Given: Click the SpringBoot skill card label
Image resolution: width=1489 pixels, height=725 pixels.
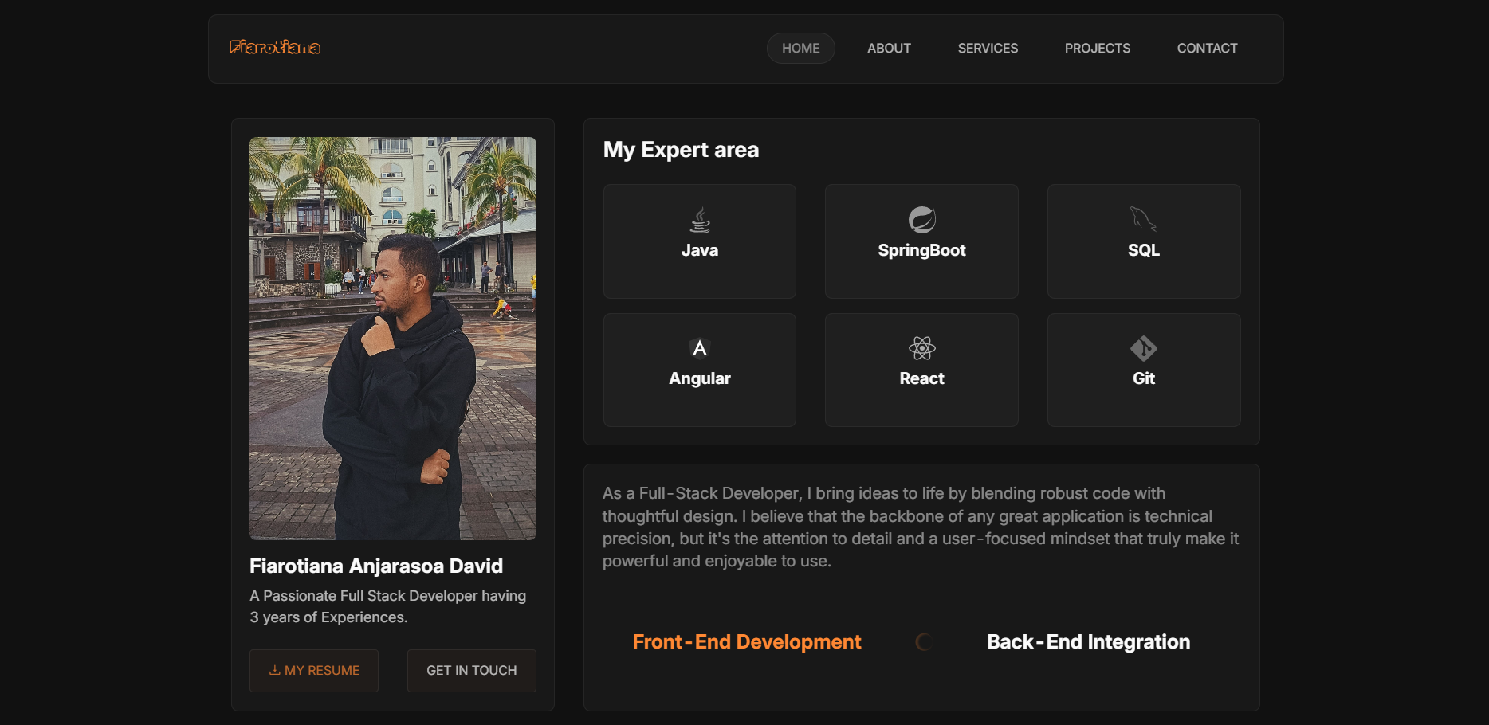Looking at the screenshot, I should click(x=921, y=250).
